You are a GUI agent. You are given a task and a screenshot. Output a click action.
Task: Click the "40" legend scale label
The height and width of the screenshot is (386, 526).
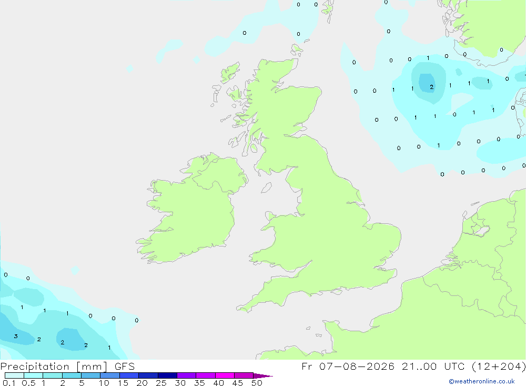pos(218,383)
